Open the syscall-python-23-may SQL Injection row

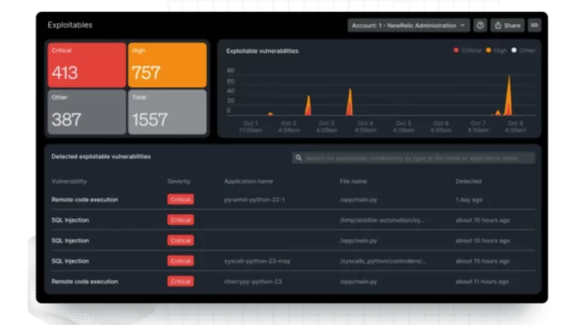tap(293, 261)
